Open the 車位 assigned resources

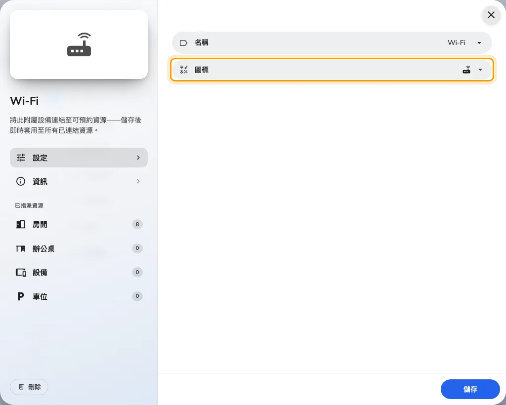click(x=79, y=296)
